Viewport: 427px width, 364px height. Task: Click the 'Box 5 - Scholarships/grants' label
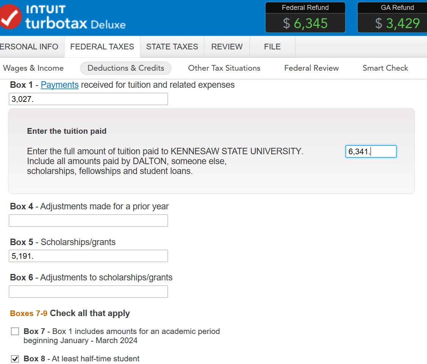tap(63, 242)
